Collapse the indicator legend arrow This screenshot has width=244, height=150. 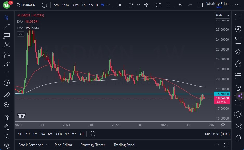(x=21, y=34)
